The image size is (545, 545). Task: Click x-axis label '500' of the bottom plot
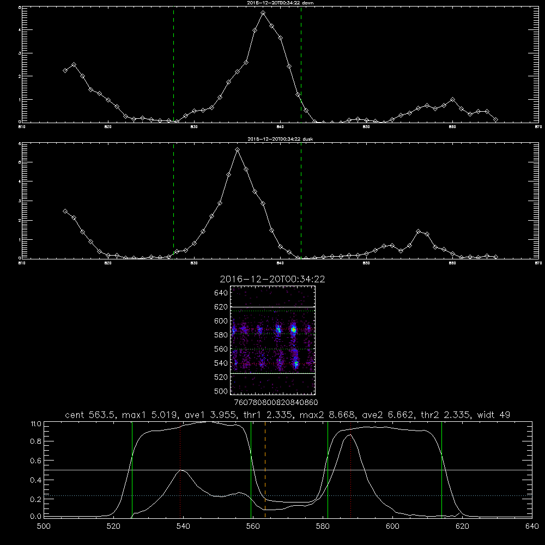click(x=44, y=526)
